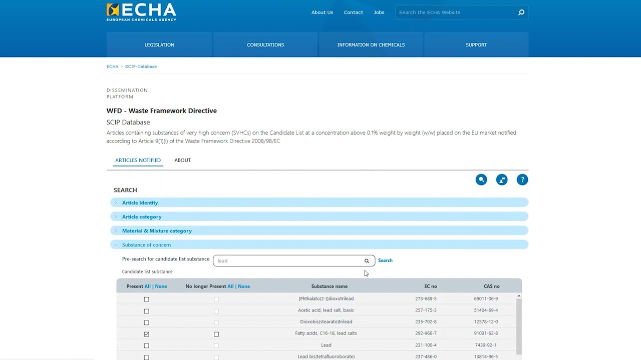Image resolution: width=641 pixels, height=360 pixels.
Task: Click the round blue clear-filters icon button
Action: pos(502,179)
